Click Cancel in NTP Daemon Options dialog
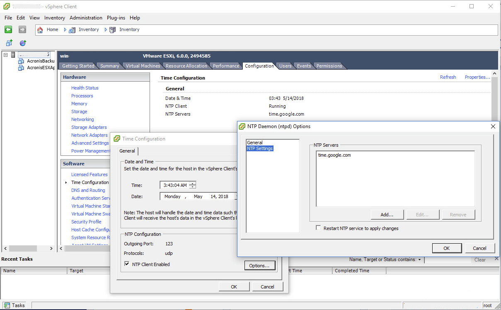Viewport: 501px width, 310px height. [x=479, y=248]
